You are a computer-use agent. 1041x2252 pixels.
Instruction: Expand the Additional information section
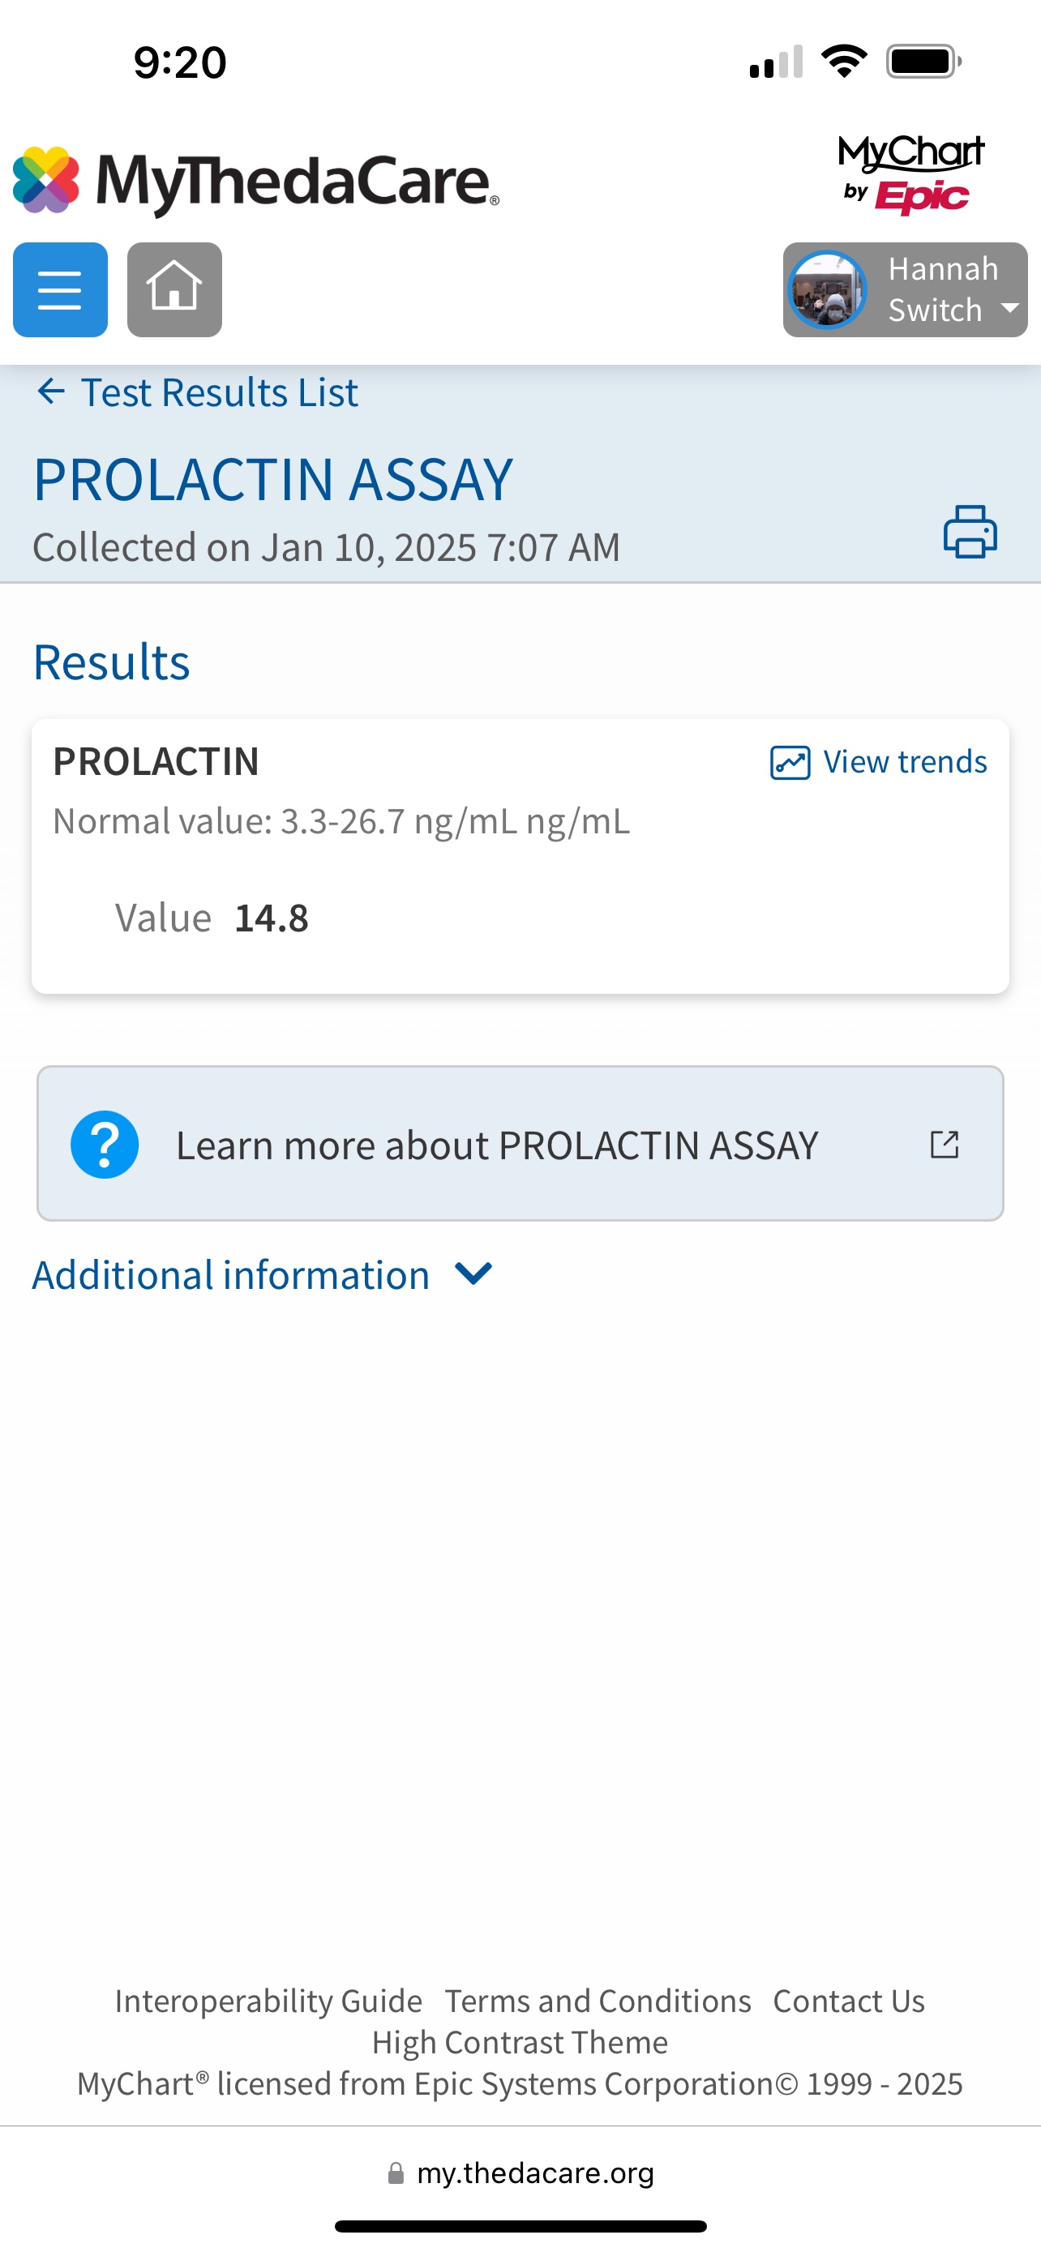(x=232, y=1275)
